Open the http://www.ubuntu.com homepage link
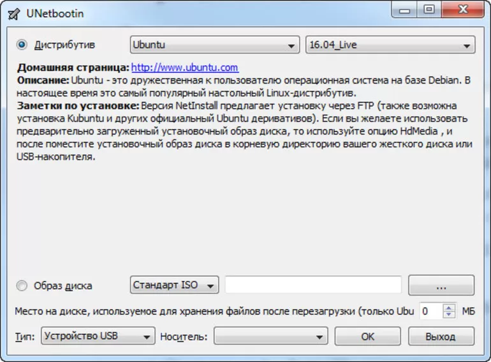Screen dimensions: 491x362 pos(185,67)
